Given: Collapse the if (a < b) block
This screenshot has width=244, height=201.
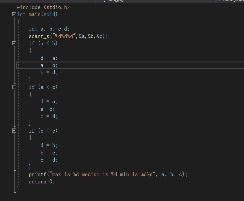Looking at the screenshot, I should [14, 43].
